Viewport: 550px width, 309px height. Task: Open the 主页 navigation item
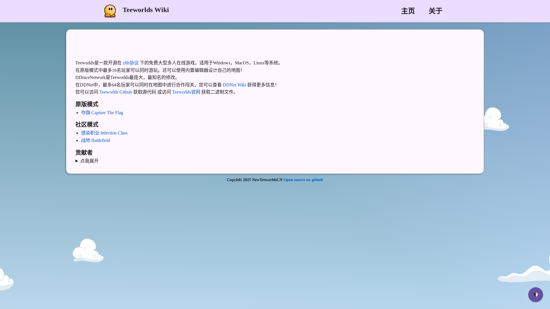(x=408, y=11)
